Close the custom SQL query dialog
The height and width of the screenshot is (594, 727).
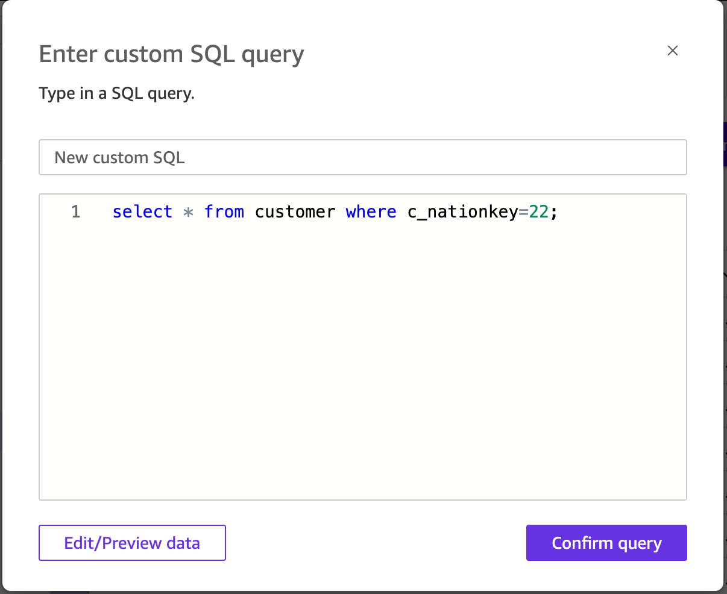pos(673,51)
